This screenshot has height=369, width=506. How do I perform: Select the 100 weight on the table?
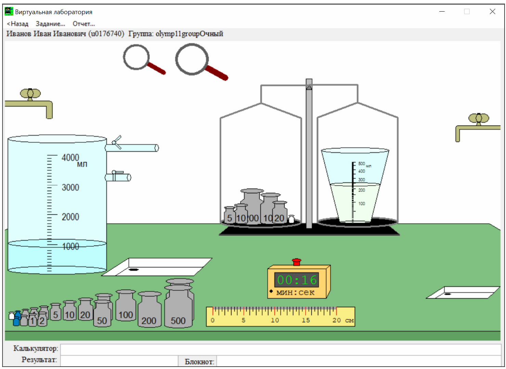[126, 306]
